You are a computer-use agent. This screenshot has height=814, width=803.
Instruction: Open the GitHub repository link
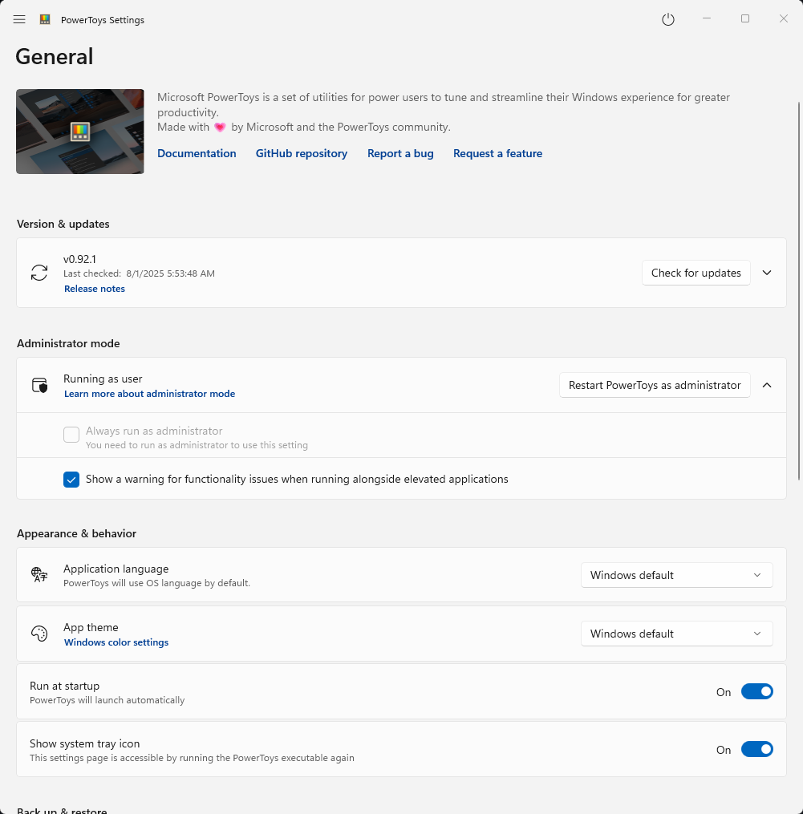point(302,153)
